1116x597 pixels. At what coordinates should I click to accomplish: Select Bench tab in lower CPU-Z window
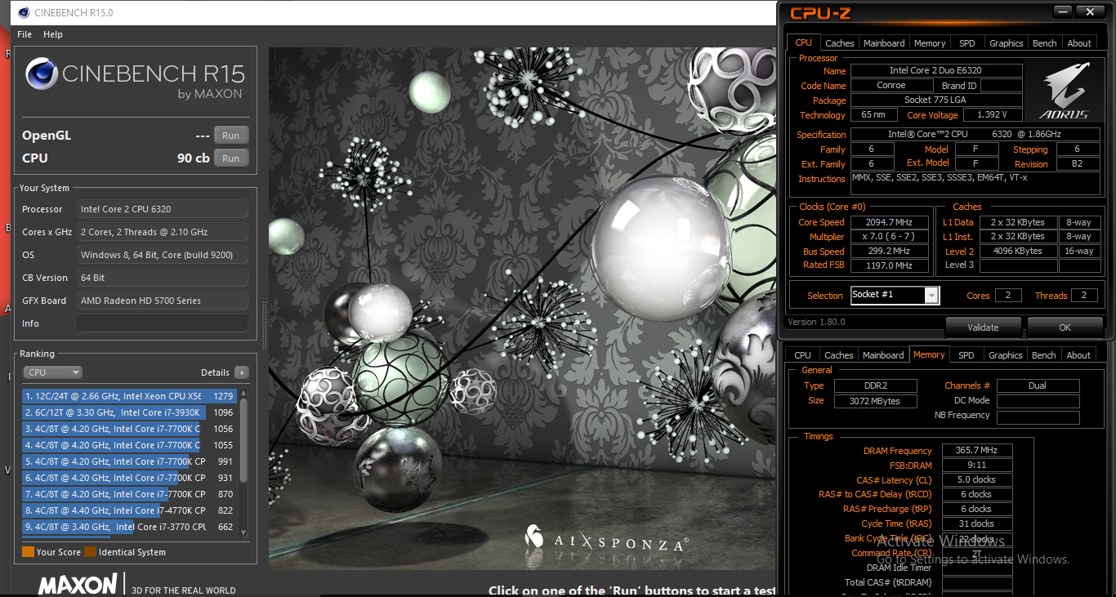pos(1043,355)
